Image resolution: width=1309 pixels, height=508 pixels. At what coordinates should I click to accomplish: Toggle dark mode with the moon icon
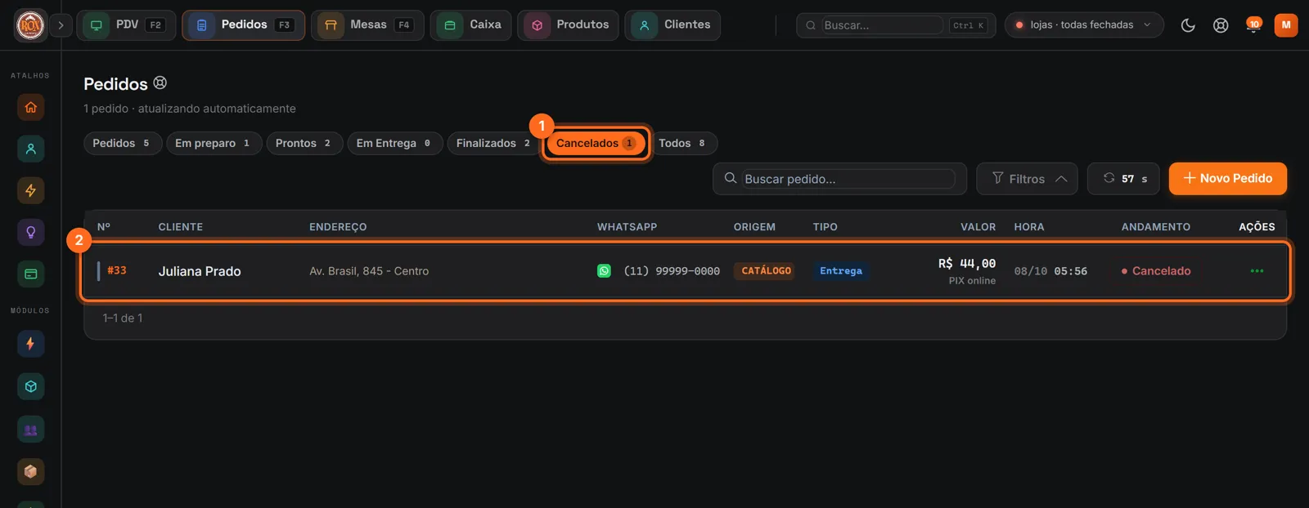1188,25
